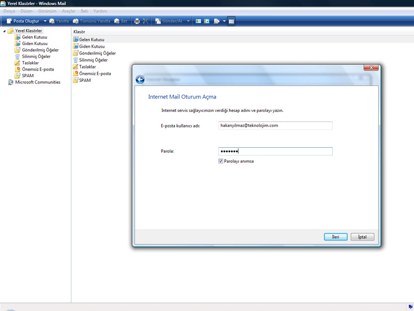Uncheck the Parolayı anımsa checkbox
This screenshot has width=414, height=311.
(221, 161)
